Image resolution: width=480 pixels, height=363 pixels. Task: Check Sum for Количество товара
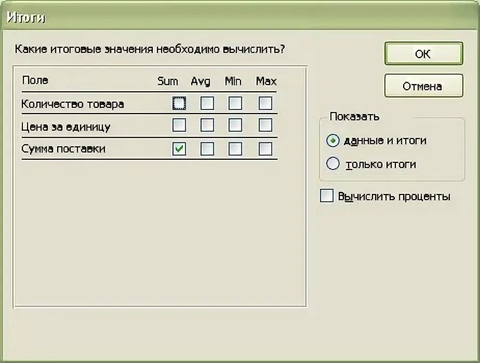pos(179,103)
